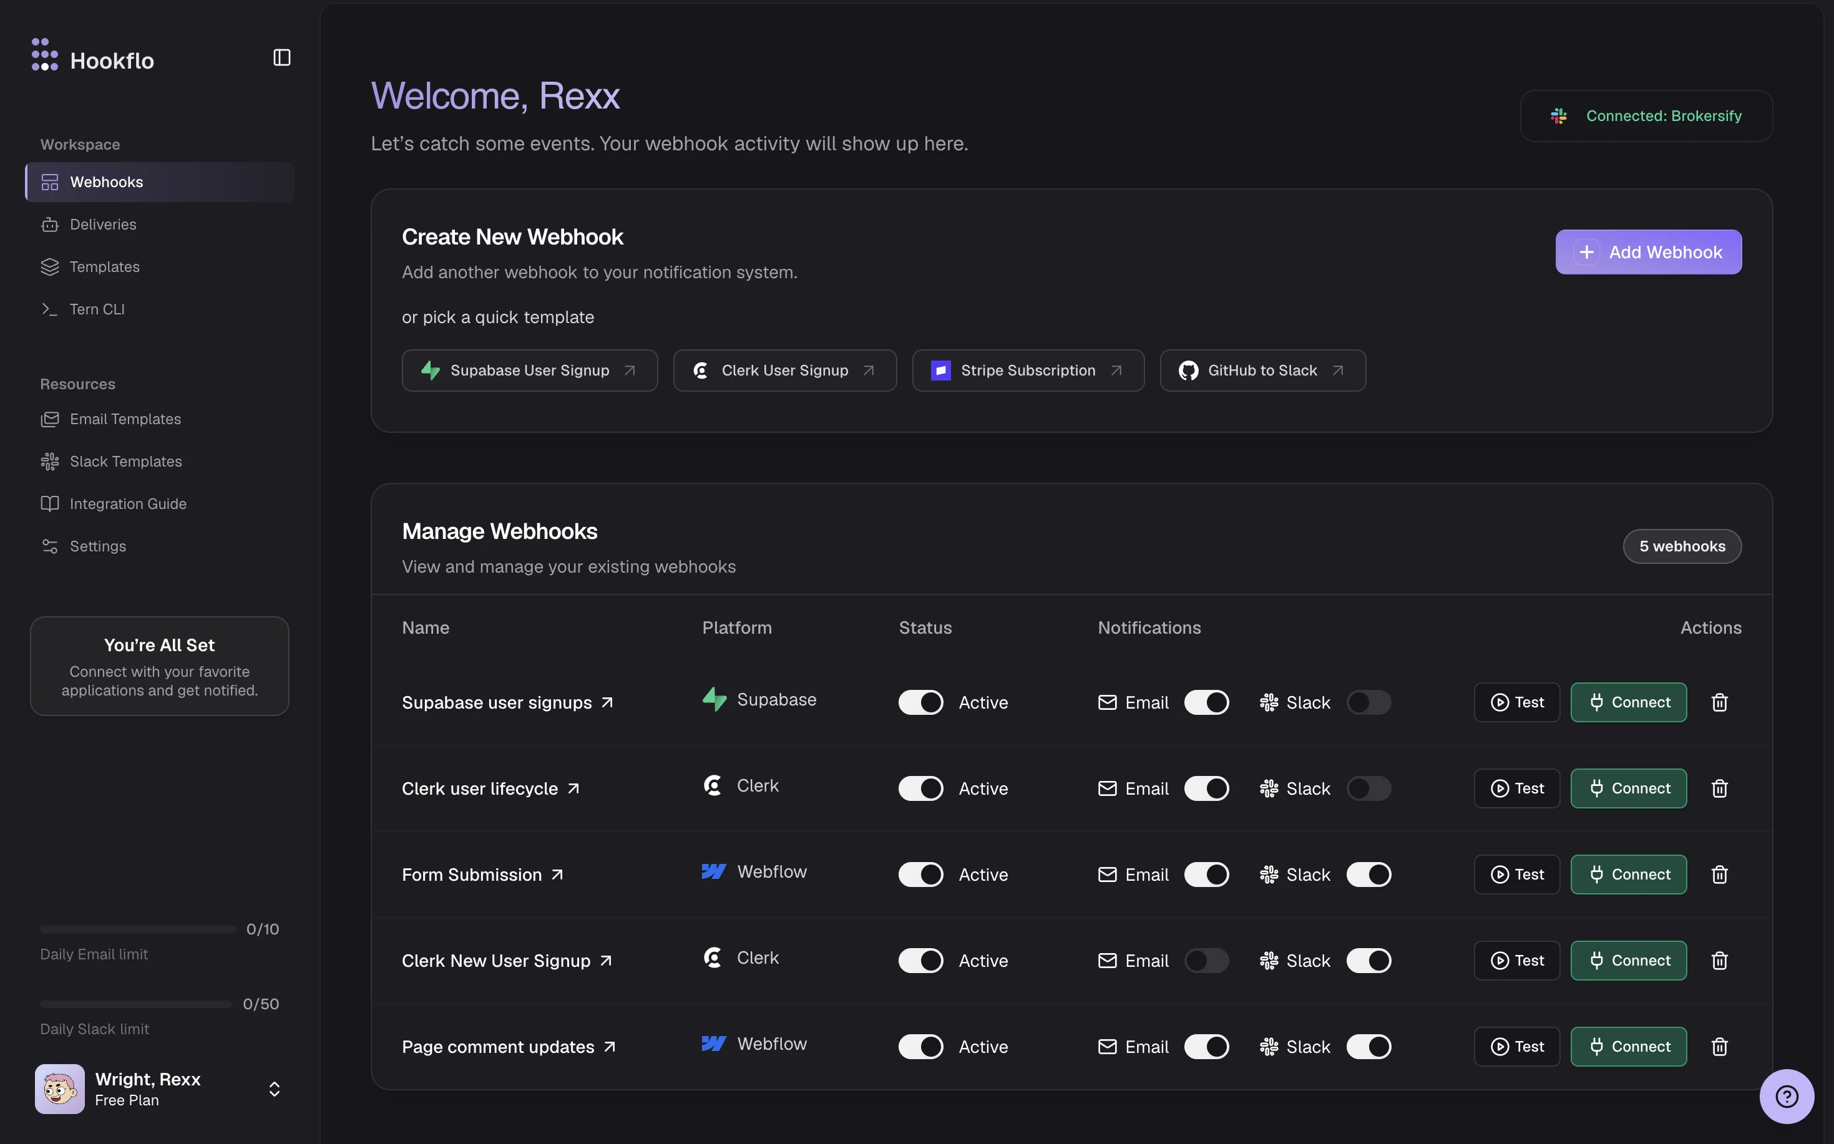Image resolution: width=1834 pixels, height=1144 pixels.
Task: Go to Deliveries in the sidebar
Action: tap(160, 225)
